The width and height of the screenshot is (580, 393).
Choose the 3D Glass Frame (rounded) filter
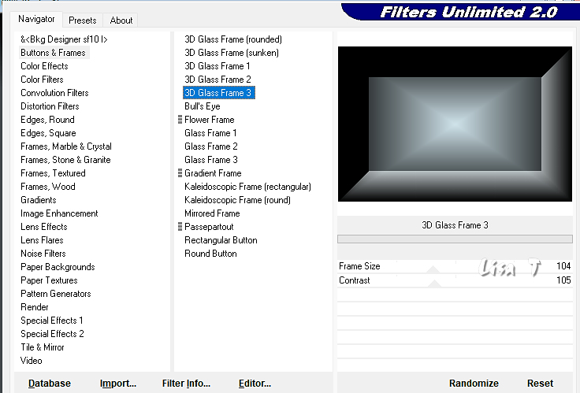pos(233,39)
